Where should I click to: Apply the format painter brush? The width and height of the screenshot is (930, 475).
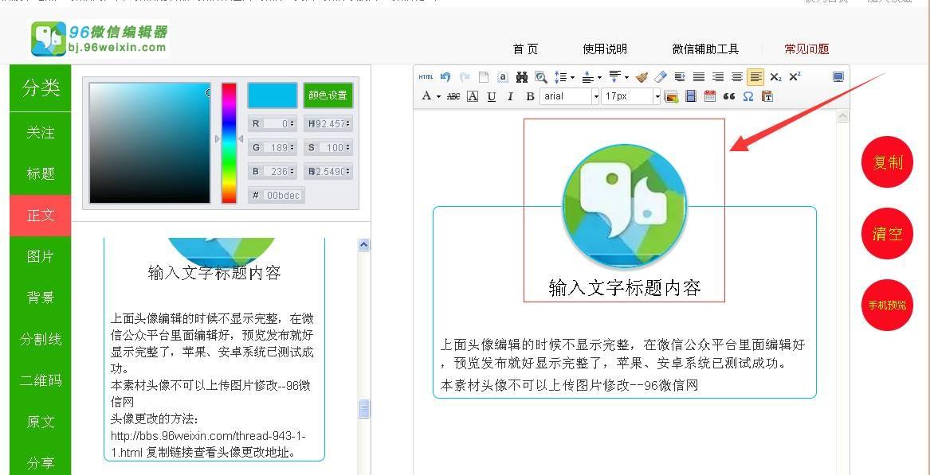pos(642,77)
